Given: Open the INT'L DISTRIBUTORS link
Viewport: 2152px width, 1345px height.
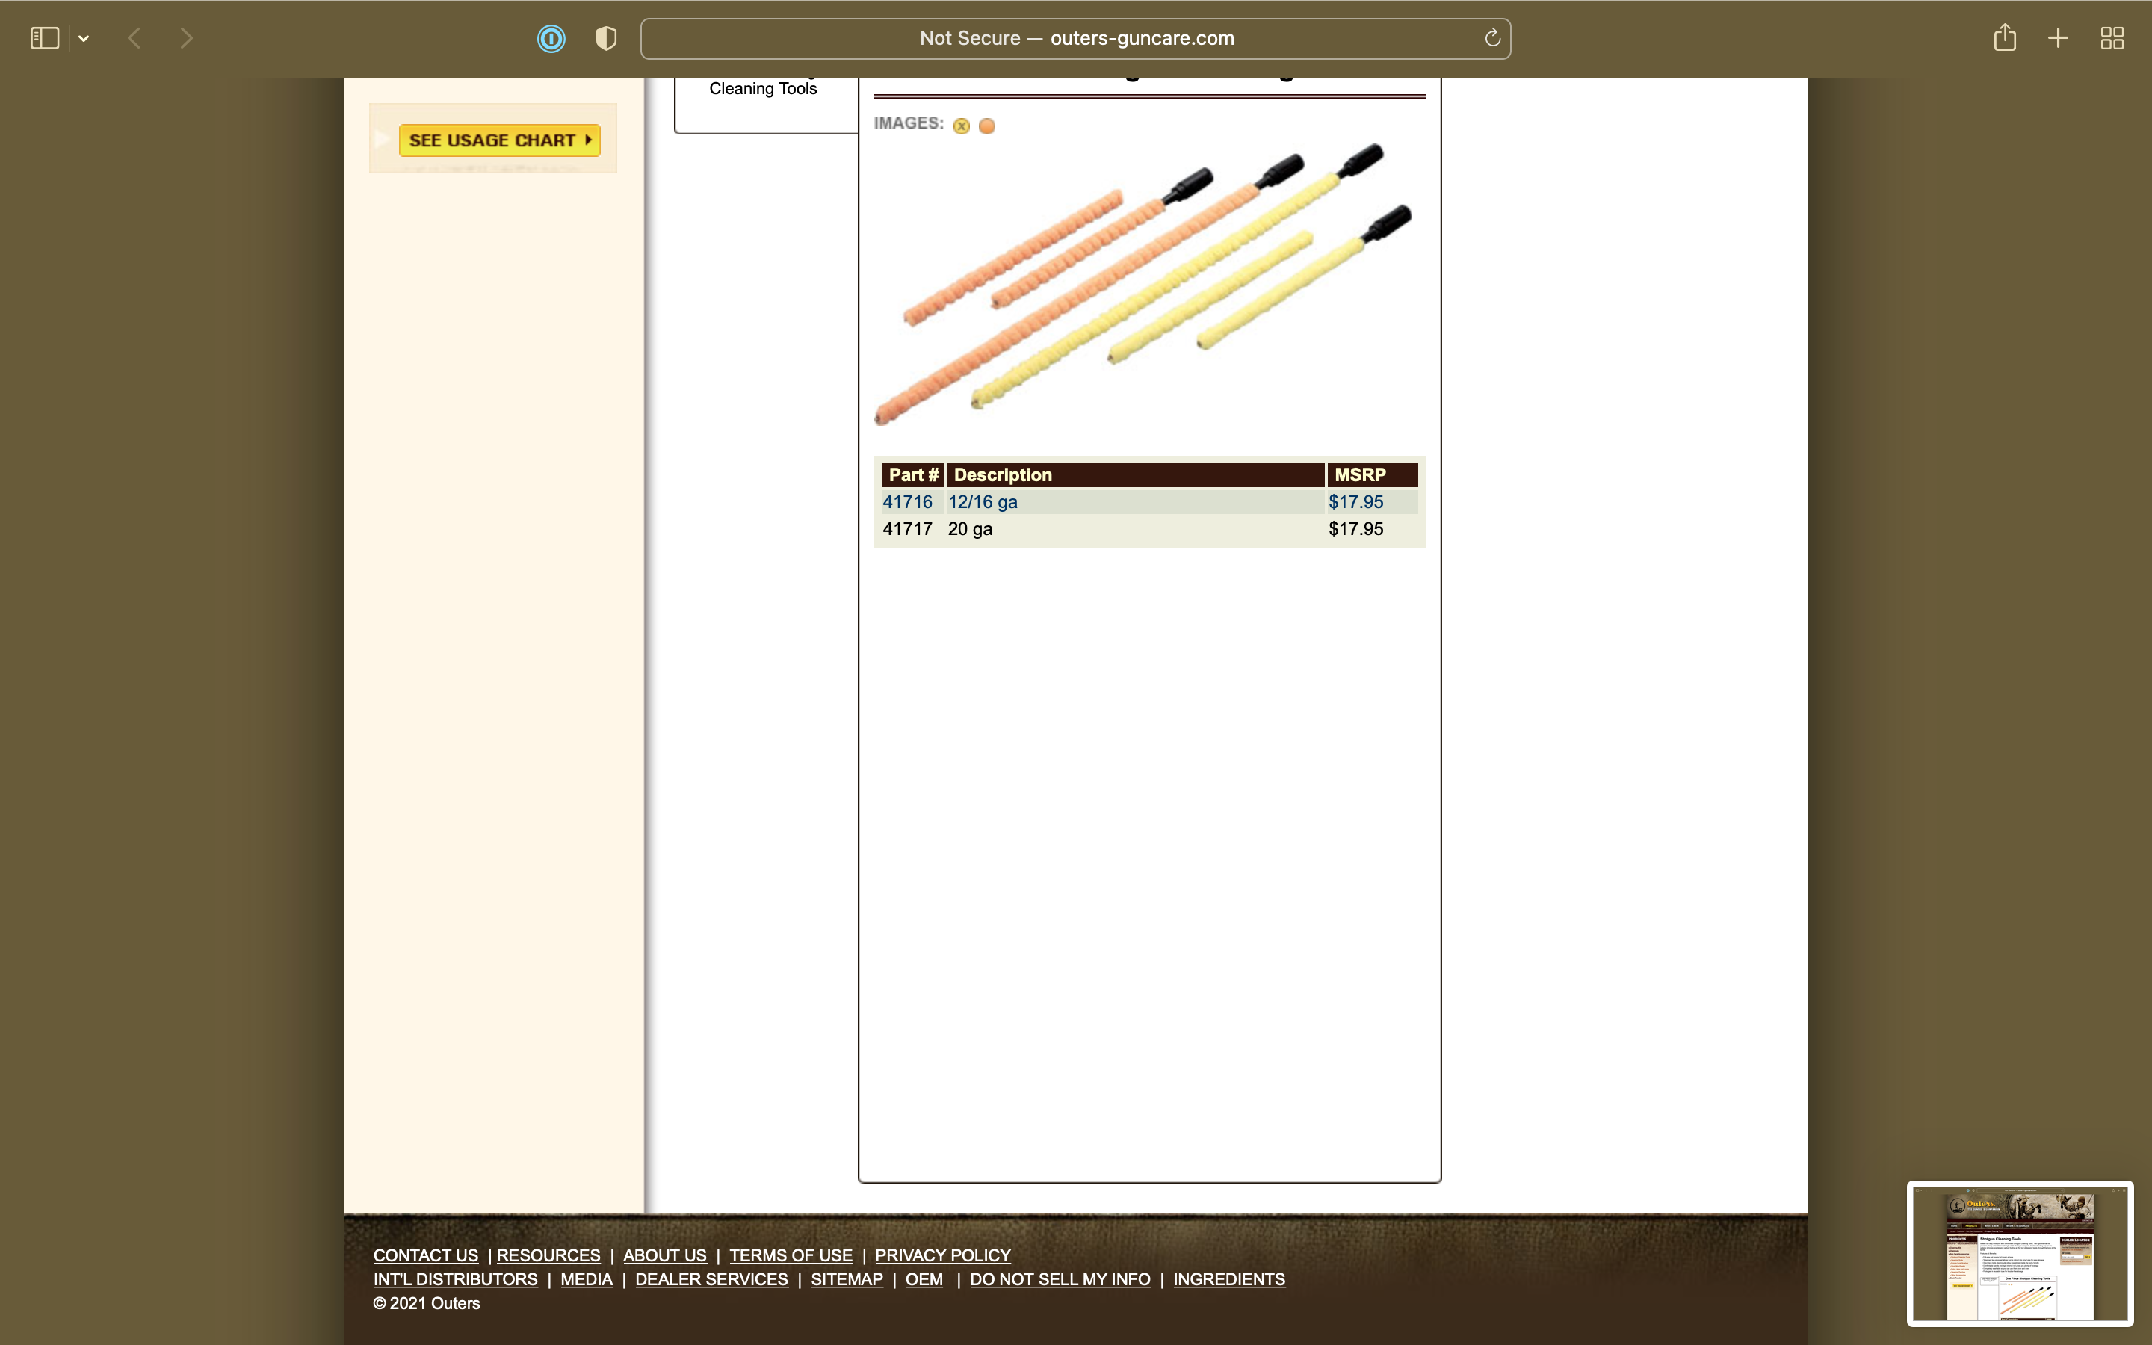Looking at the screenshot, I should click(x=455, y=1279).
